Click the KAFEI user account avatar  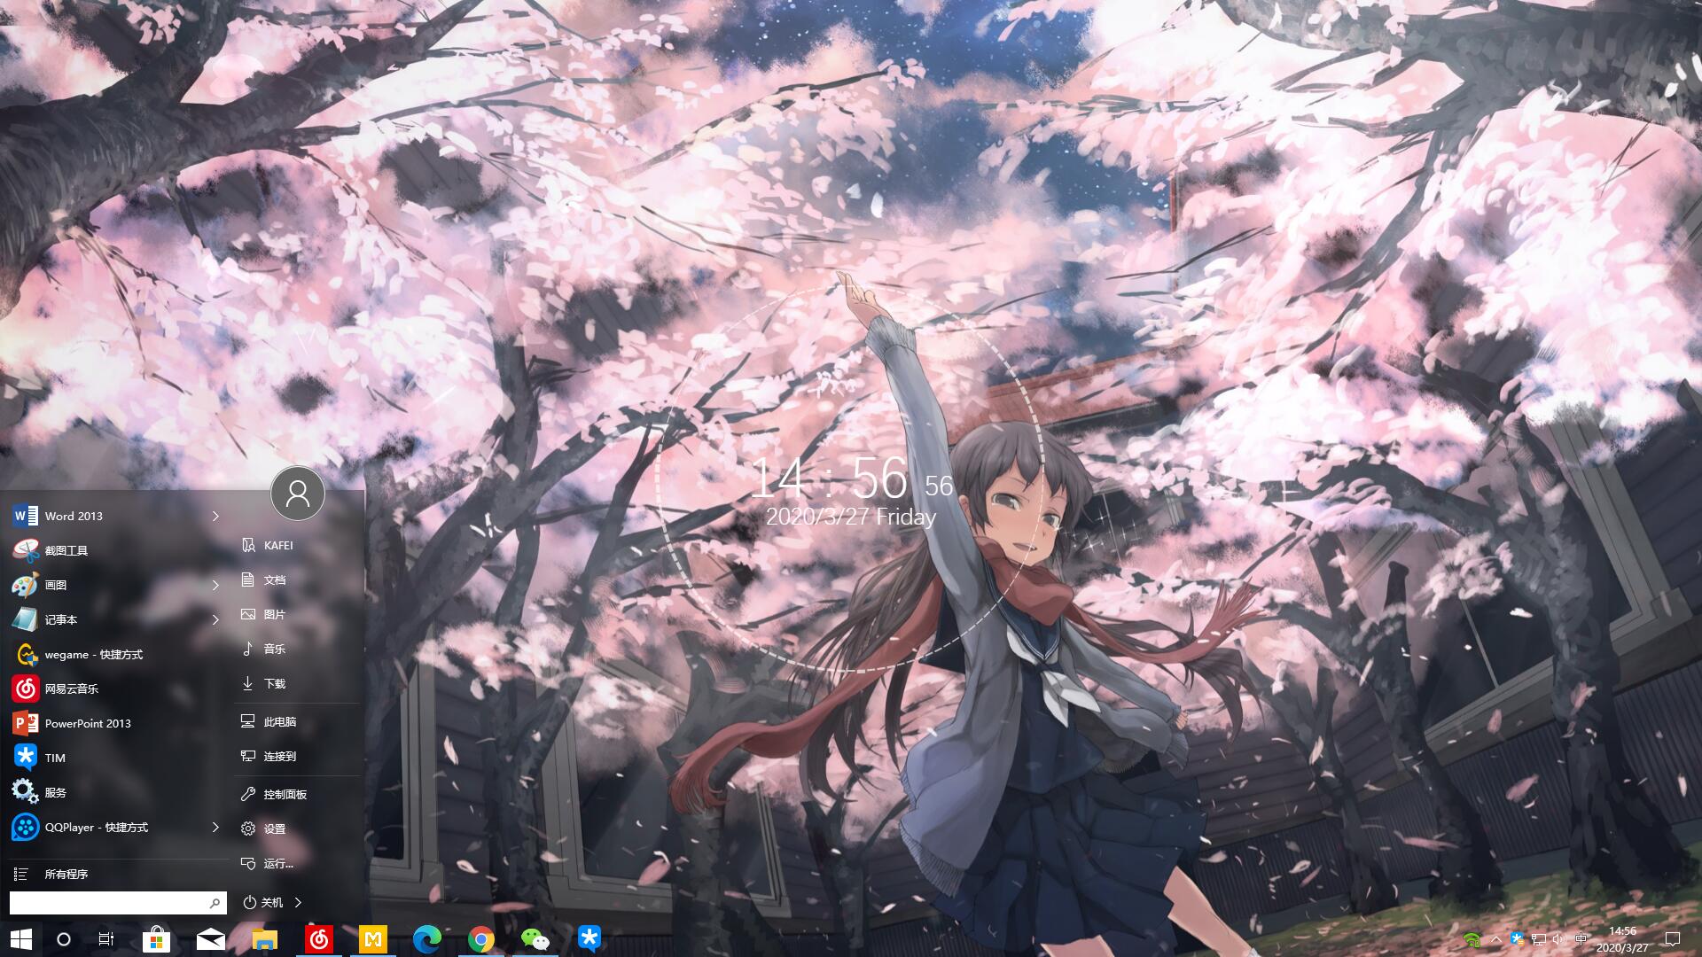297,494
